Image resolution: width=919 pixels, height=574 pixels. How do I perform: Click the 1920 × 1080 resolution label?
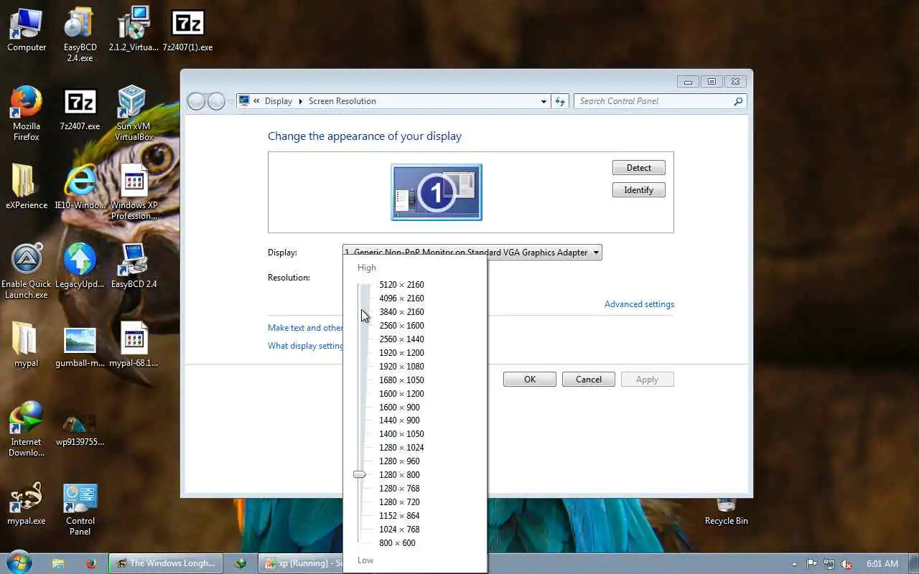(x=401, y=367)
